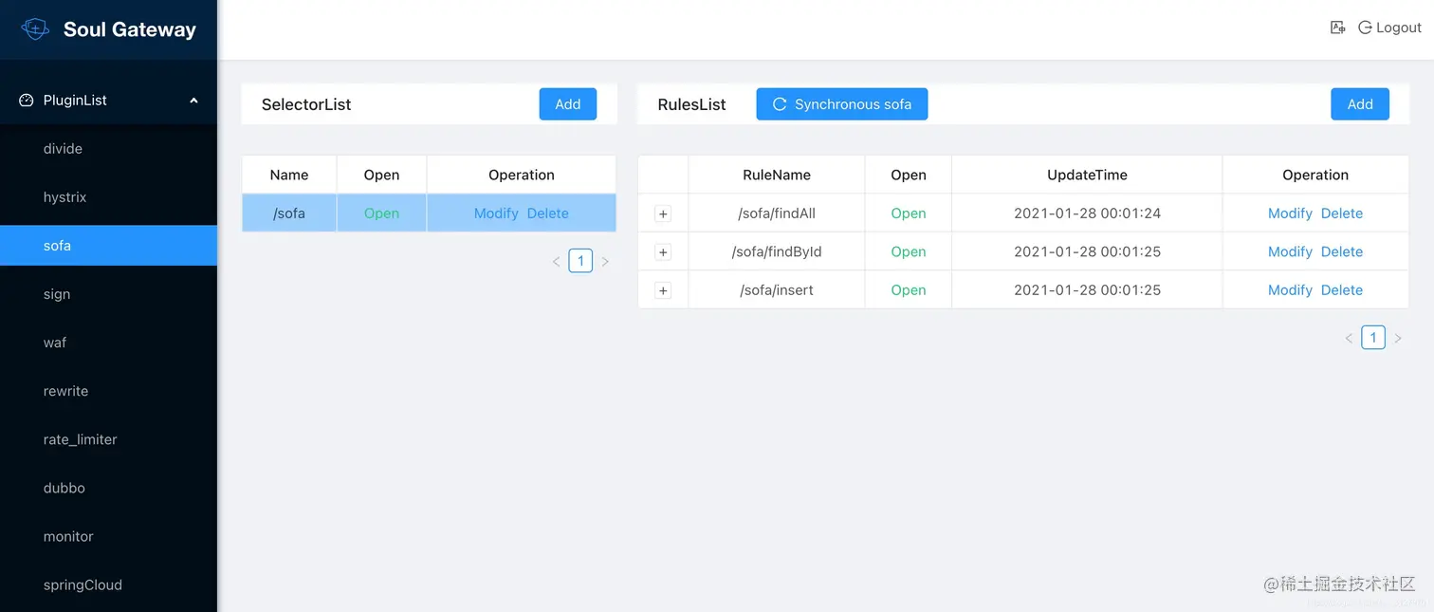1434x612 pixels.
Task: Expand the /sofa/findById rule row
Action: (663, 252)
